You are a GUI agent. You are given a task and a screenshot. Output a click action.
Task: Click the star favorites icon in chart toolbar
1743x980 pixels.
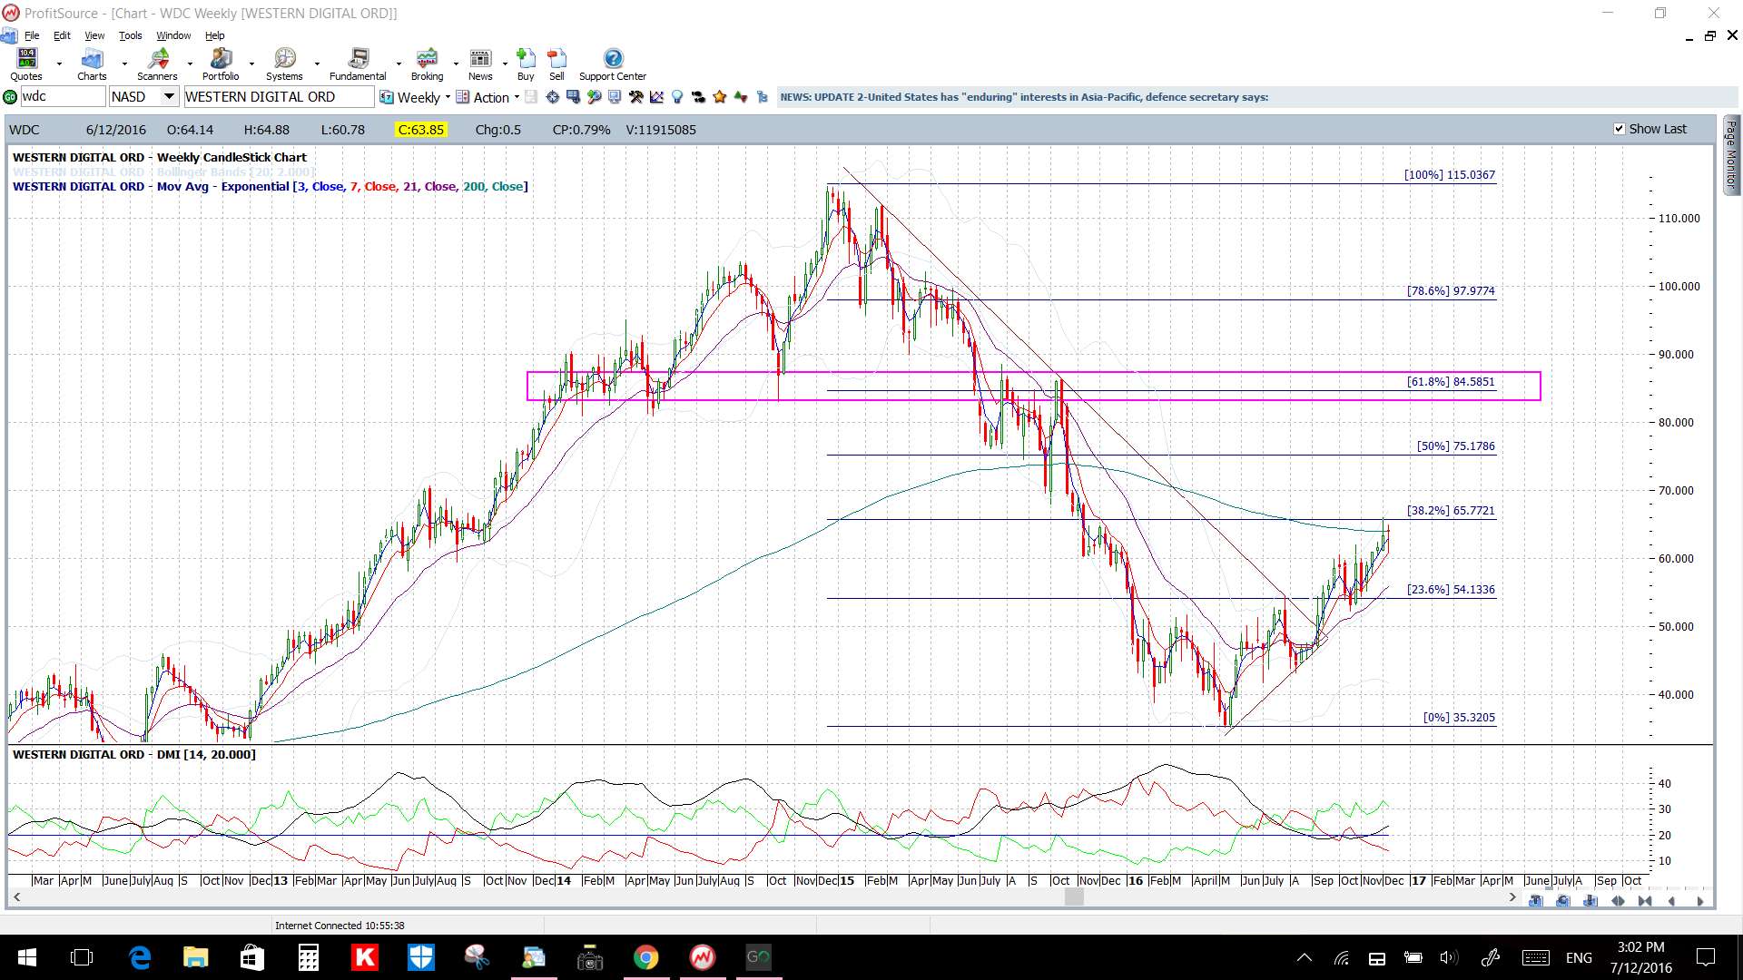point(720,97)
